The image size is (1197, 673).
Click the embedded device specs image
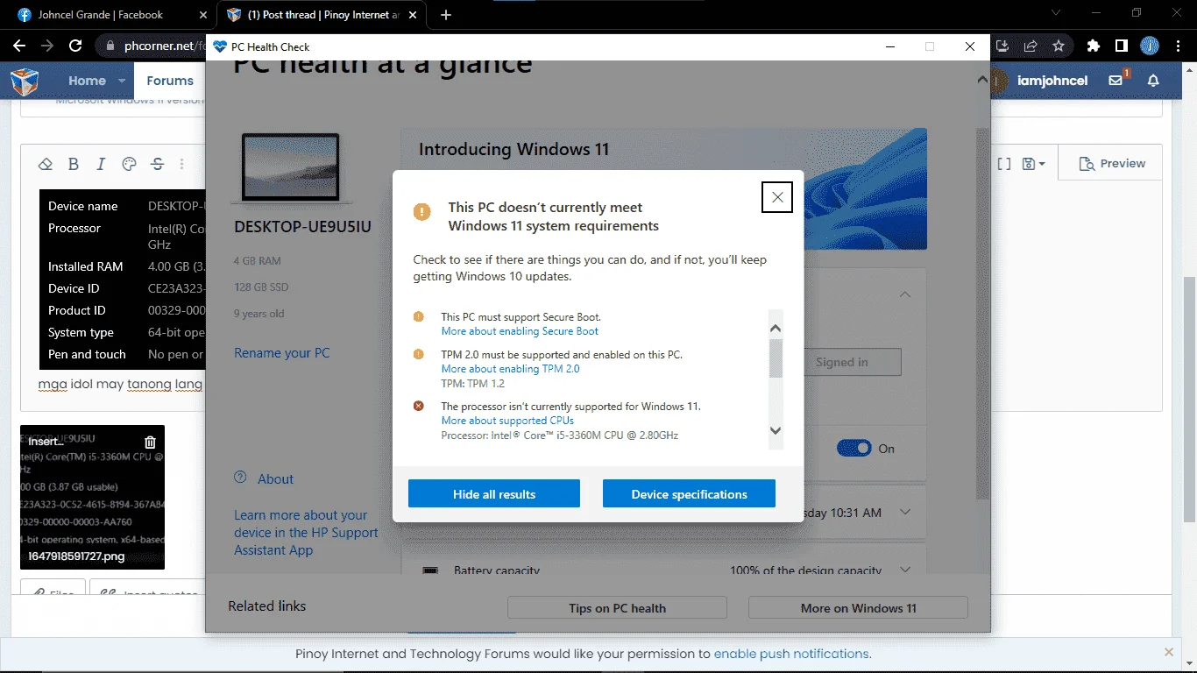(x=123, y=280)
